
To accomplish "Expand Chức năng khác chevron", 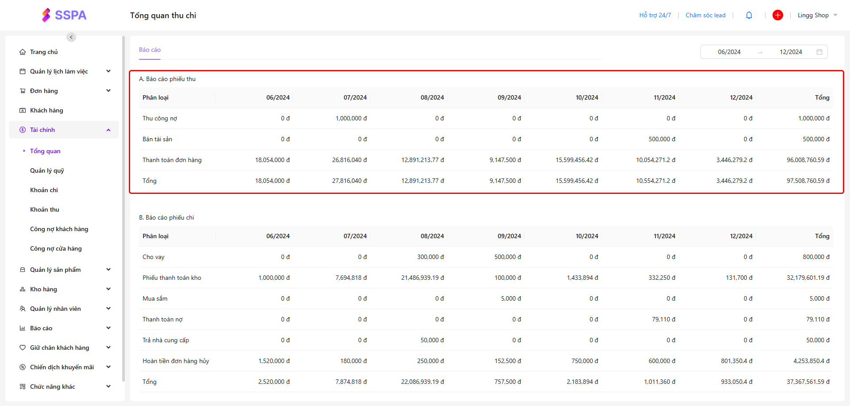I will pos(108,387).
